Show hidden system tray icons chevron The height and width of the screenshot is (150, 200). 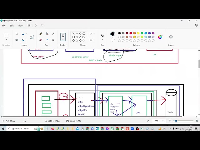[170, 129]
